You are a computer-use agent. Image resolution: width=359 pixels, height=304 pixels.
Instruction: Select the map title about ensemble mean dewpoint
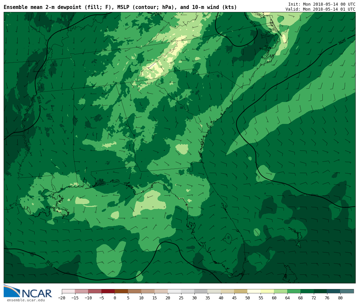[120, 7]
